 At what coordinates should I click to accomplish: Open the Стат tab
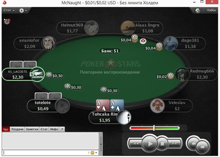pyautogui.click(x=44, y=129)
